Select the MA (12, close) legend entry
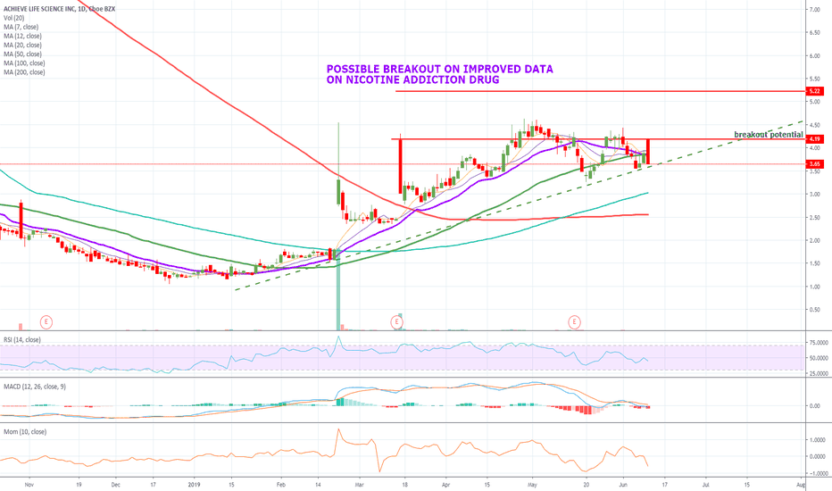The height and width of the screenshot is (491, 832). click(x=22, y=36)
